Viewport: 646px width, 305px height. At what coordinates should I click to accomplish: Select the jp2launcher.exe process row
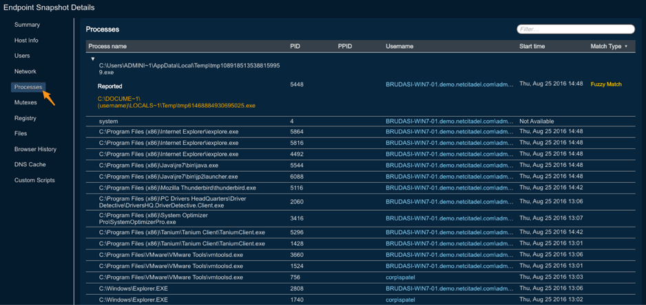click(x=362, y=177)
